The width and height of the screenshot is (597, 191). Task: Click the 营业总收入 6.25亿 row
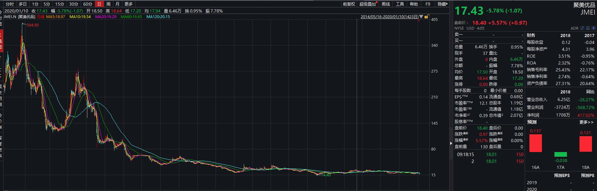[x=560, y=99]
